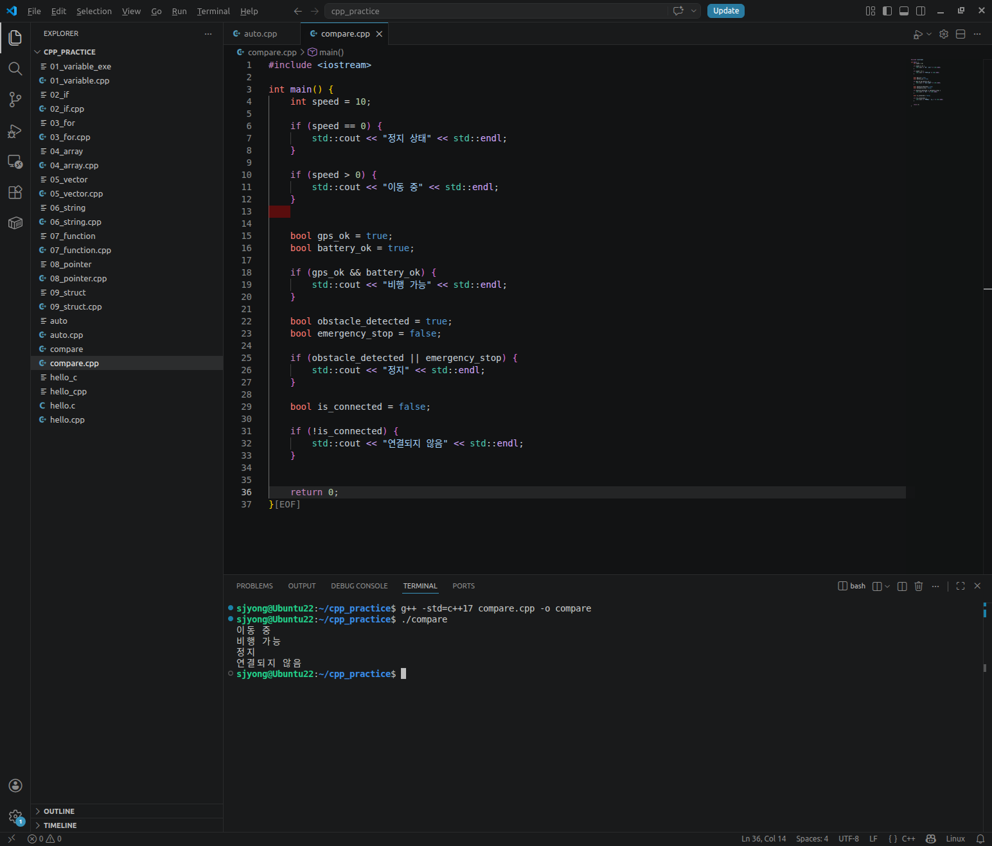Click LF end-of-line setting
The width and height of the screenshot is (992, 846).
click(873, 839)
